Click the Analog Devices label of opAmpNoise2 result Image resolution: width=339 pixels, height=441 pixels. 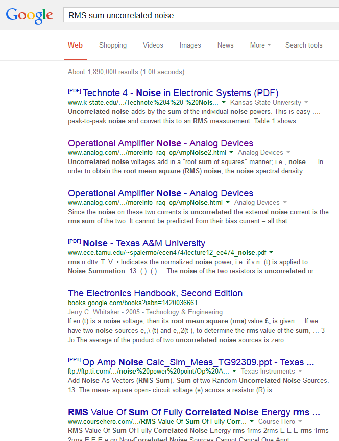[260, 152]
